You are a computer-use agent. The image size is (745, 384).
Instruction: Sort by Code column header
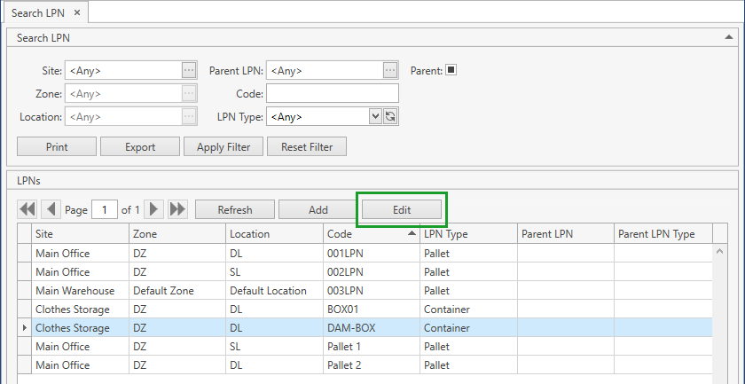point(372,234)
